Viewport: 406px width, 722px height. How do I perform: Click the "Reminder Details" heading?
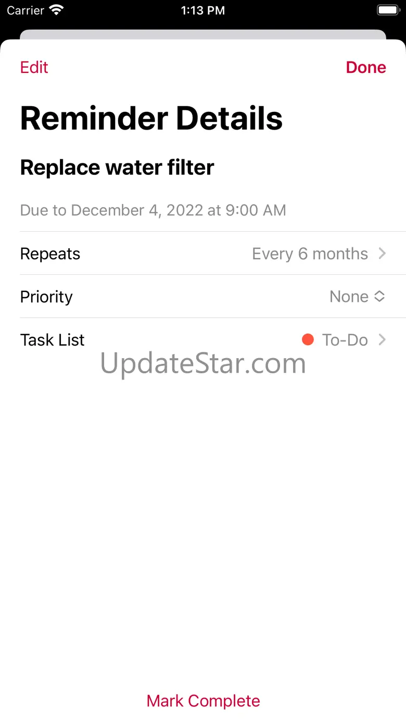click(x=151, y=119)
